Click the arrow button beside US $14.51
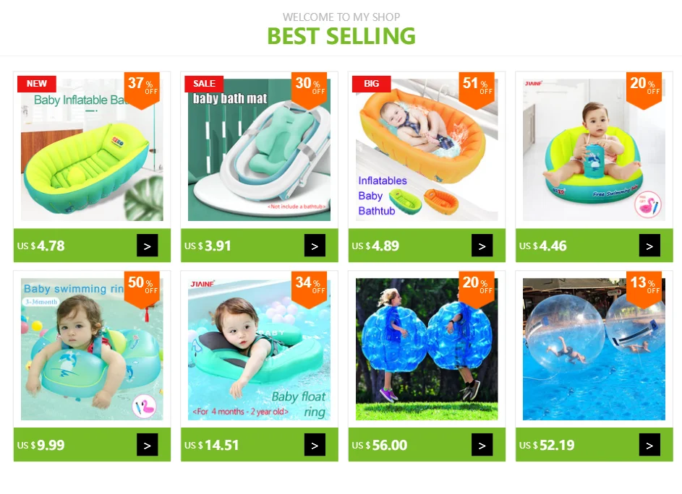This screenshot has height=494, width=682. [315, 444]
